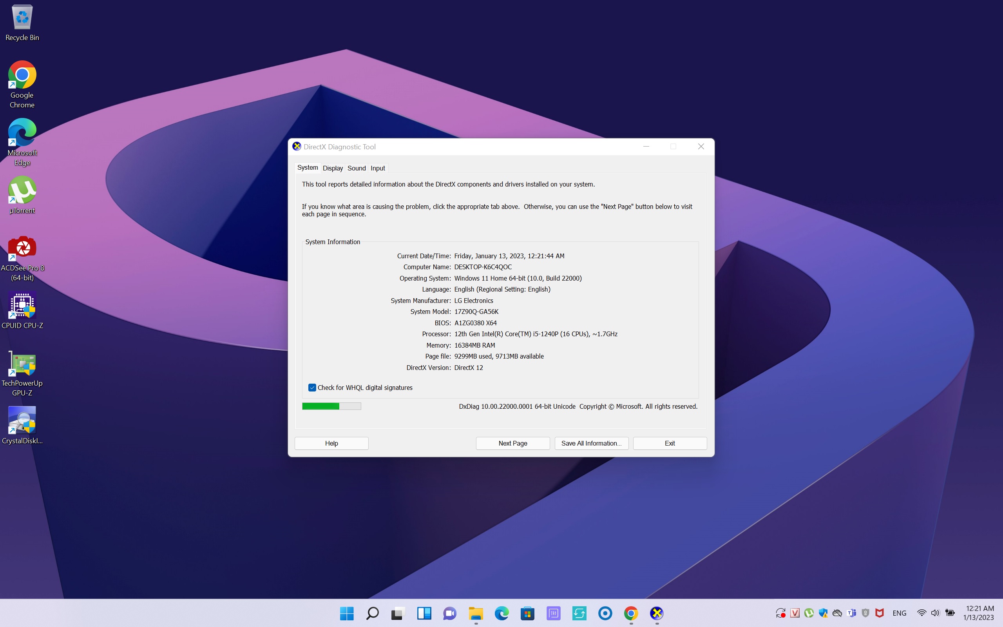This screenshot has width=1003, height=627.
Task: Click the DirectX Diagnostic Tool title text
Action: coord(339,147)
